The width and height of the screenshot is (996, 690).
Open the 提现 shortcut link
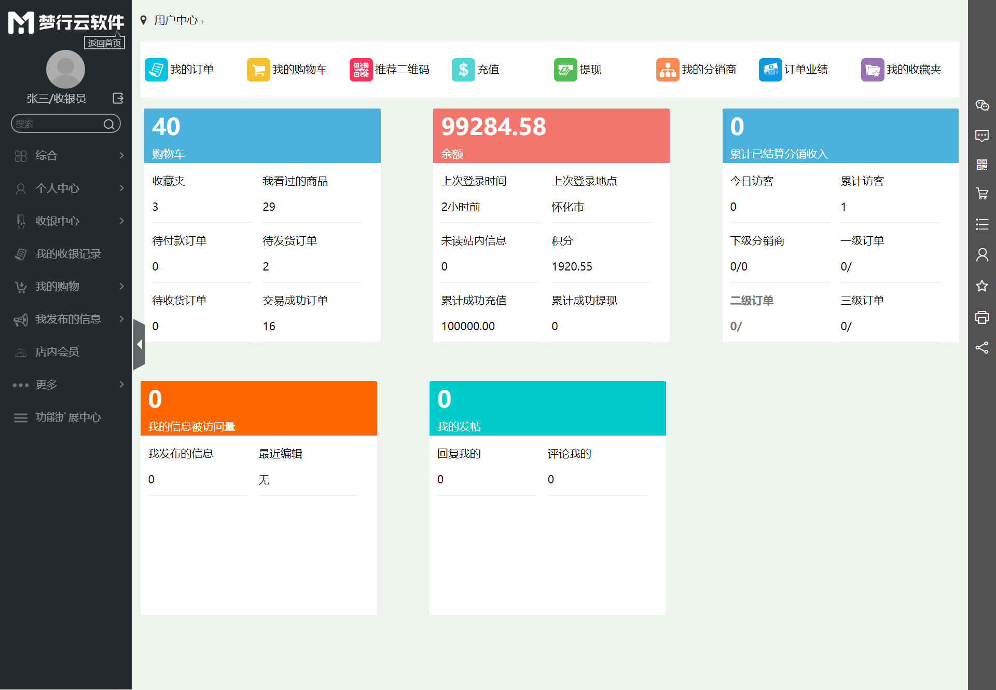click(x=590, y=70)
